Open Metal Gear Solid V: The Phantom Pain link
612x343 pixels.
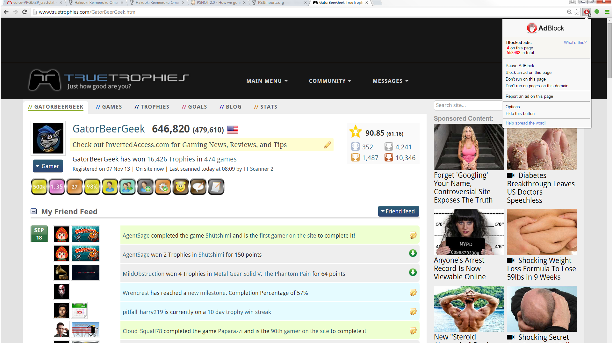[x=262, y=274]
